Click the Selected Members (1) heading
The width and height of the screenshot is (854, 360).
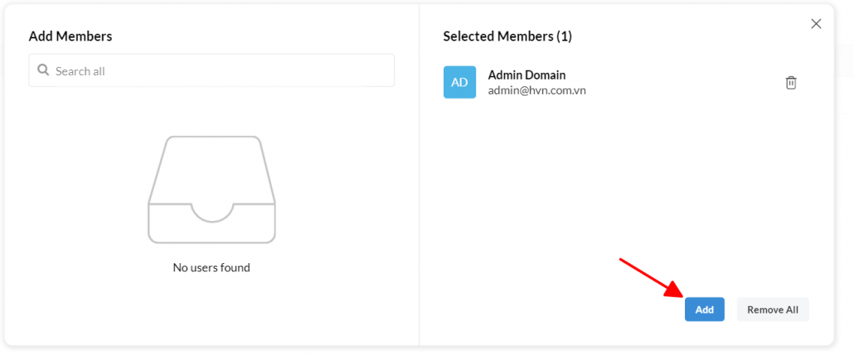pos(507,36)
